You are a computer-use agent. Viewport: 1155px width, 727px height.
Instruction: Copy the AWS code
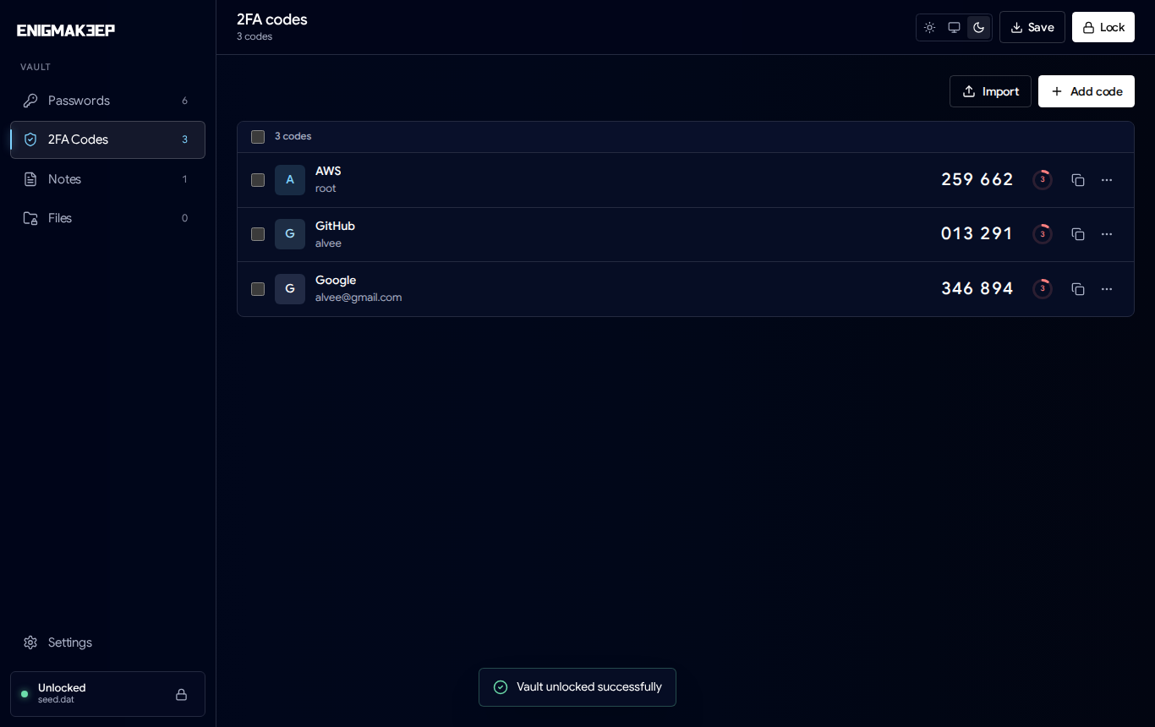tap(1078, 180)
